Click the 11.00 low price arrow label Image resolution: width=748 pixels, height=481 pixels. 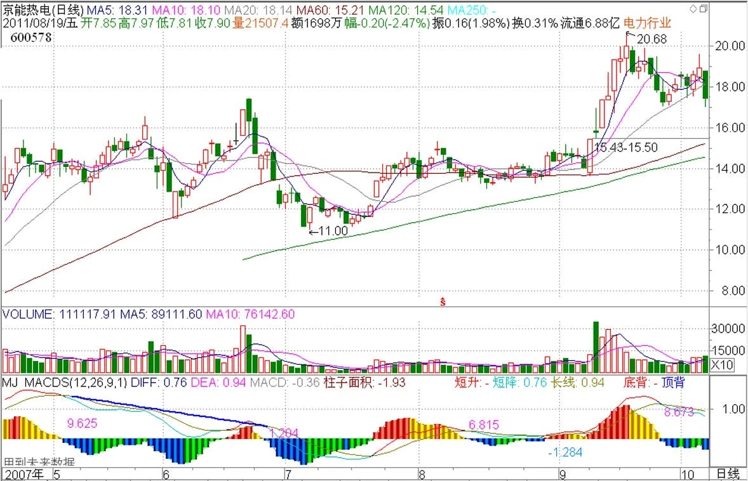tap(329, 232)
